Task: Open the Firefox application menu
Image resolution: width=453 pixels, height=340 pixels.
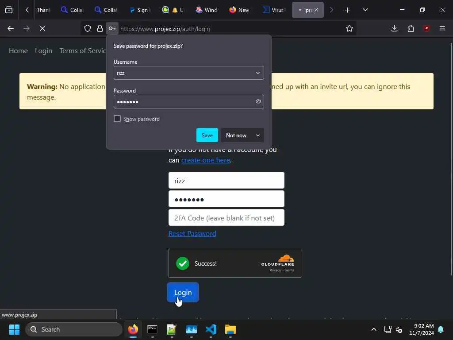Action: (x=442, y=28)
